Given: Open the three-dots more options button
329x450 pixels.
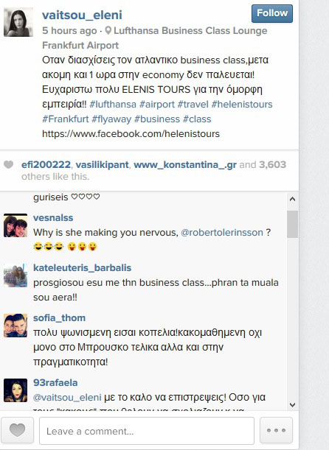Looking at the screenshot, I should (276, 431).
